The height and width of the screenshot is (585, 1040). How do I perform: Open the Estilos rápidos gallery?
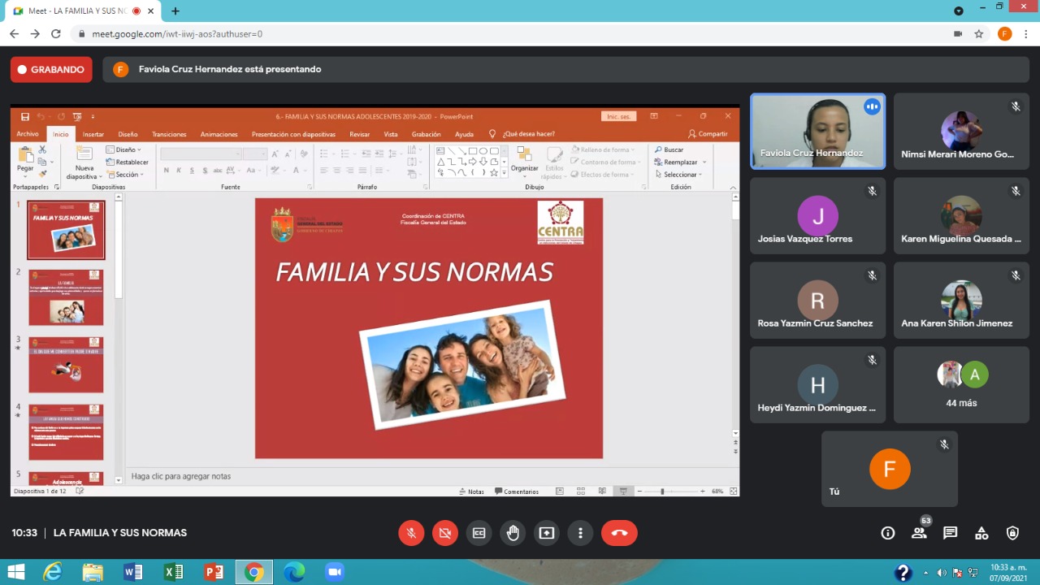(553, 162)
